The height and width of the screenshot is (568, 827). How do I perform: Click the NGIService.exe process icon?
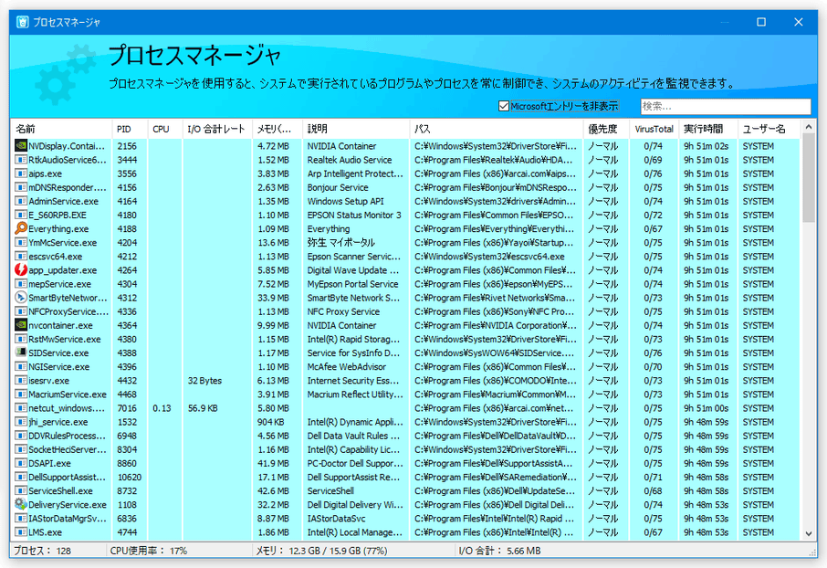(x=21, y=366)
